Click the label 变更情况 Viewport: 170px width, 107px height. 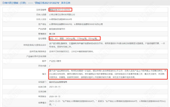click(x=42, y=103)
